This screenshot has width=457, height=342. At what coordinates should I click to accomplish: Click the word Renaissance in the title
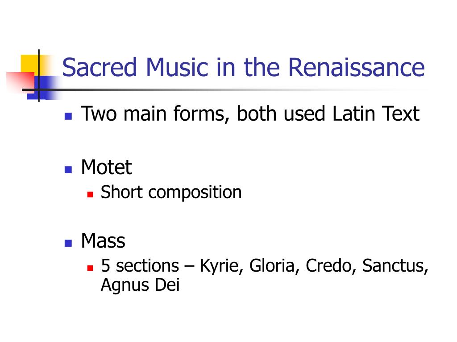click(x=357, y=68)
